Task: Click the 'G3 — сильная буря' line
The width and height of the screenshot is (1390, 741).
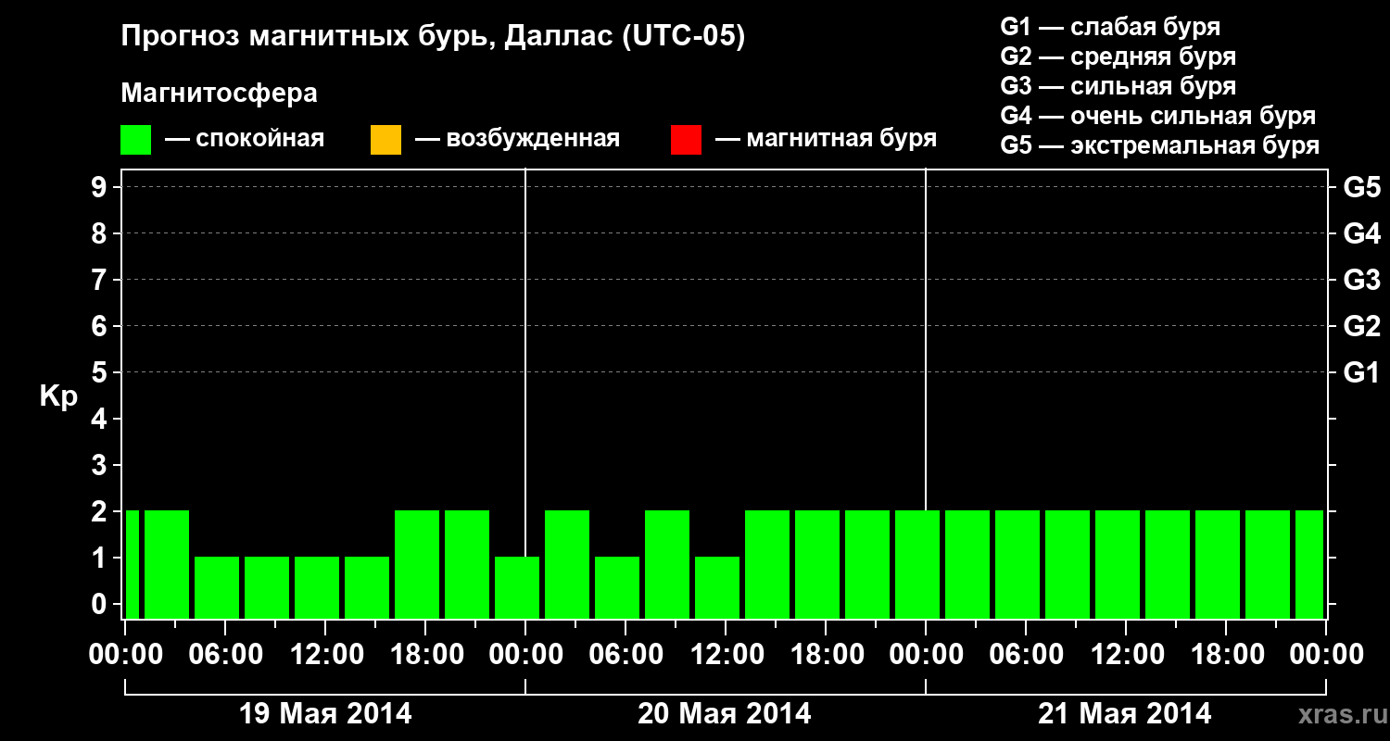Action: pos(1118,86)
